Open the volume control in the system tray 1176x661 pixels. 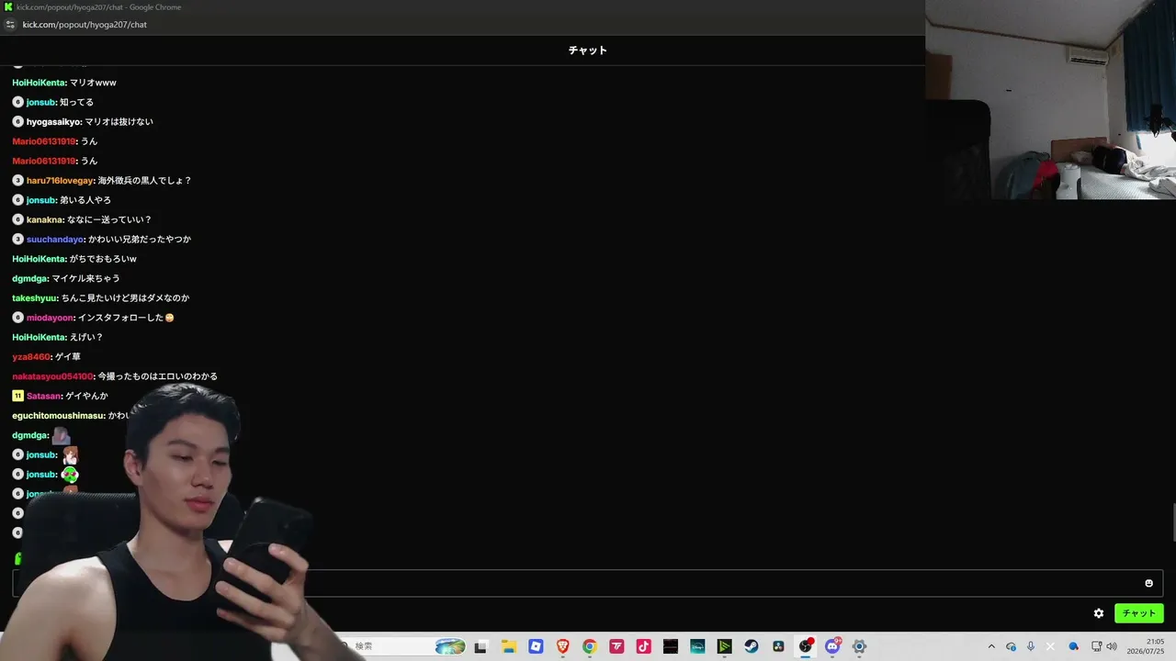[1111, 646]
